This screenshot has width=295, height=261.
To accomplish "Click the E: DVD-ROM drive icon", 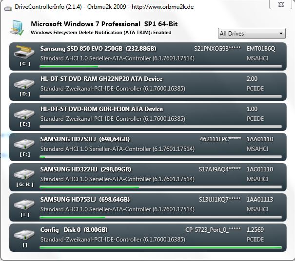I will (x=24, y=114).
